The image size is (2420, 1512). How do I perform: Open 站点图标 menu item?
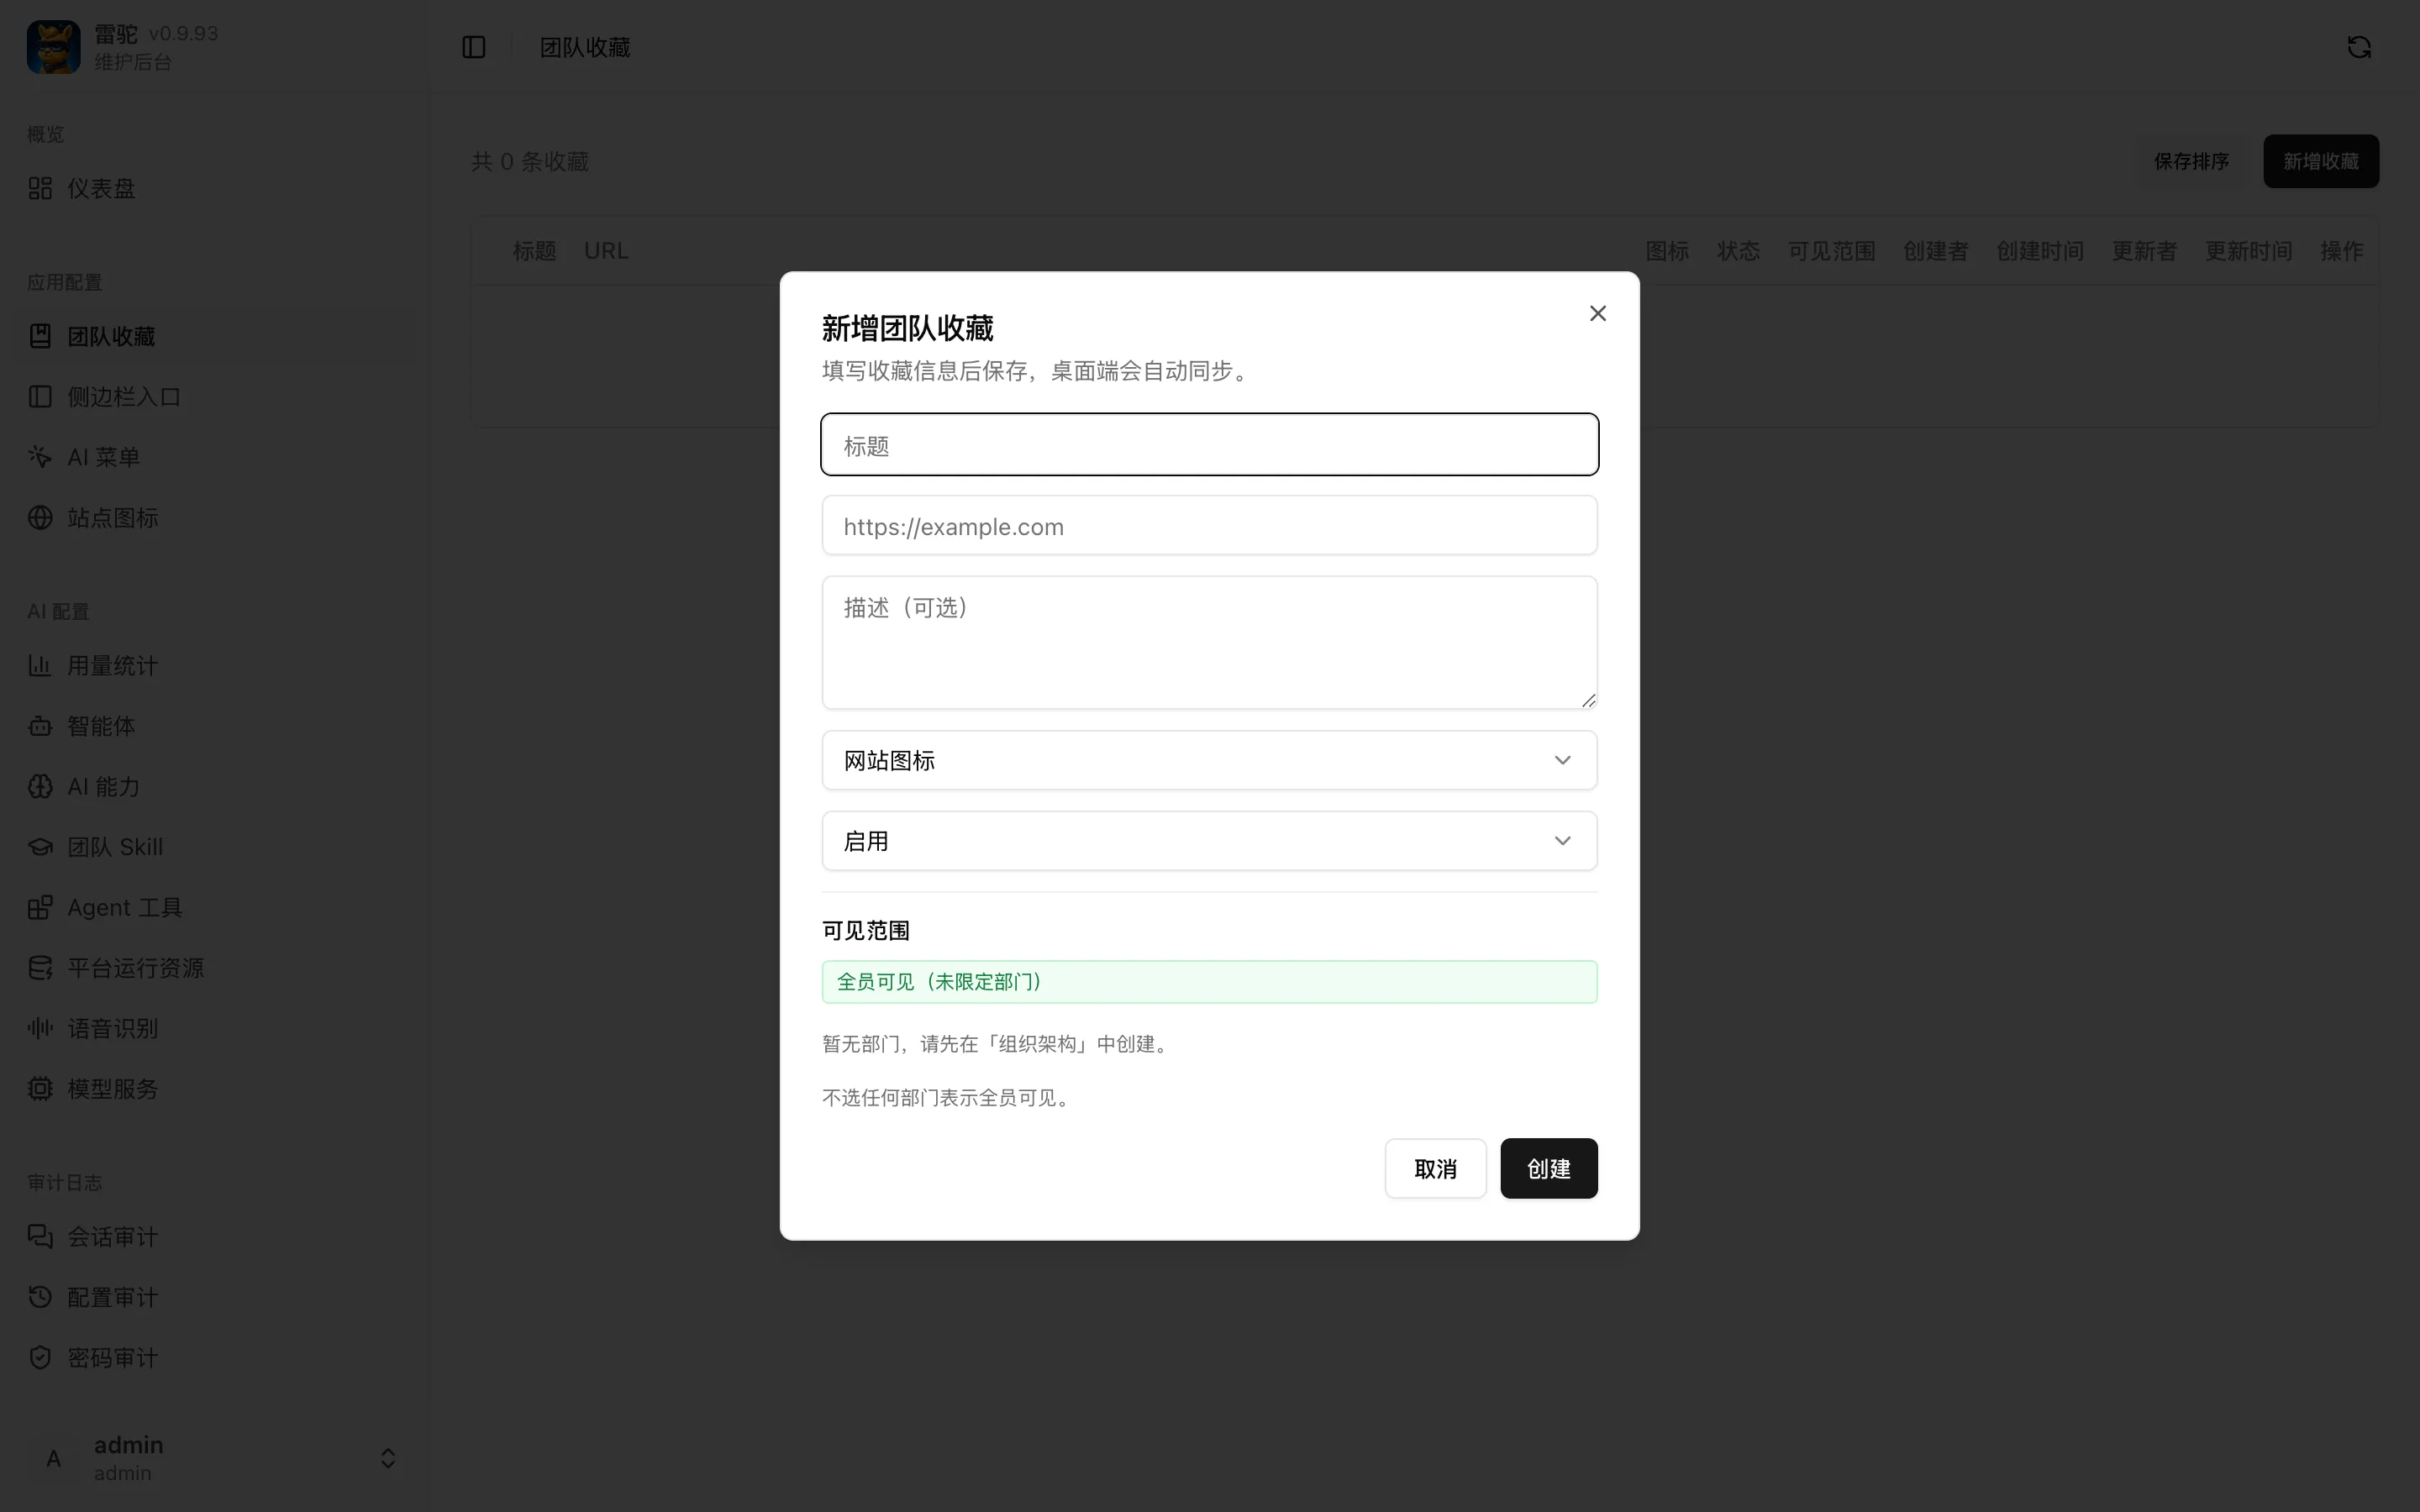coord(215,518)
